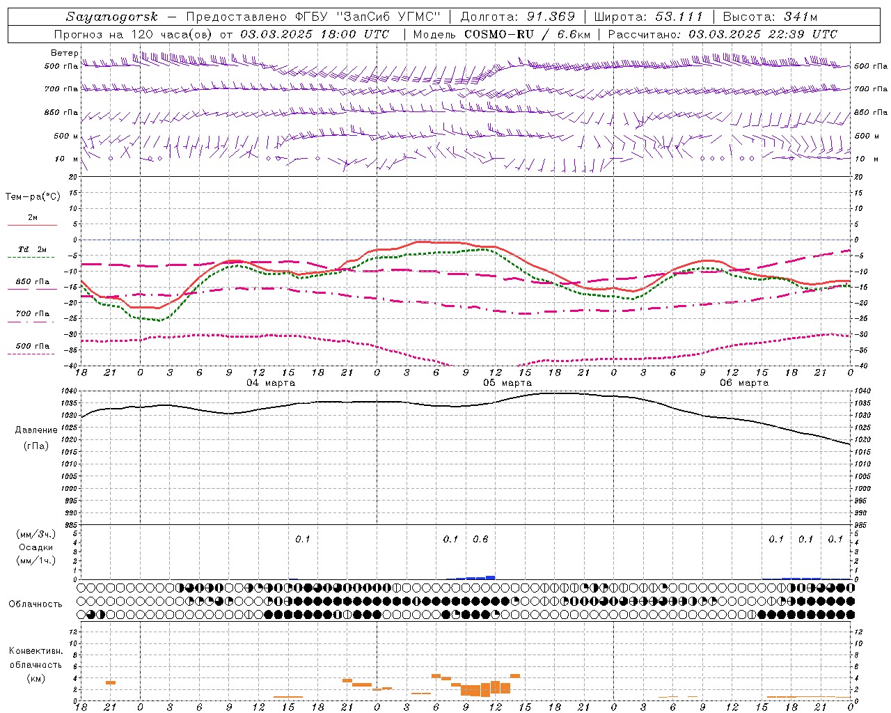
Task: Click the 'Тем-ра(°C)' temperature axis label
Action: [x=33, y=197]
